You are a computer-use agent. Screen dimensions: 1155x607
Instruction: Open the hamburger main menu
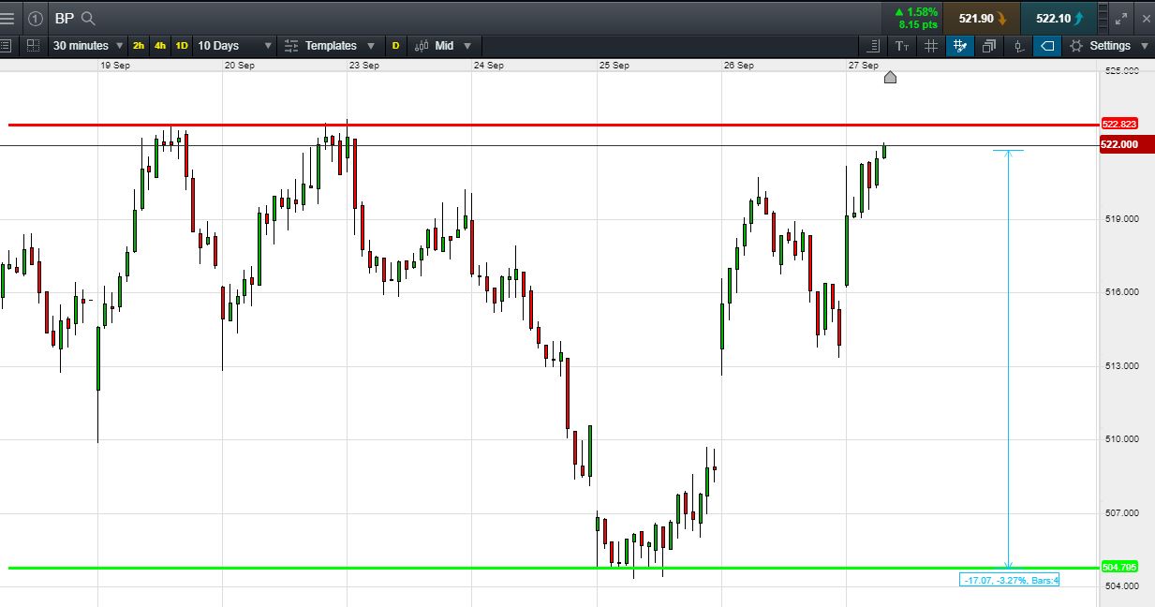(7, 18)
